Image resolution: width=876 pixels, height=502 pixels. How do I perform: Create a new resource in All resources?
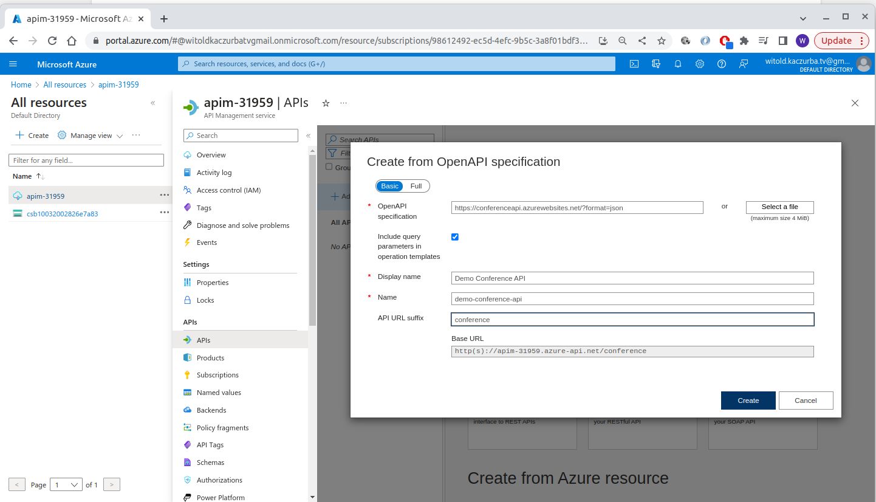pyautogui.click(x=32, y=136)
